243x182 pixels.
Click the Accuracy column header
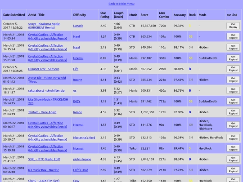coord(180,15)
